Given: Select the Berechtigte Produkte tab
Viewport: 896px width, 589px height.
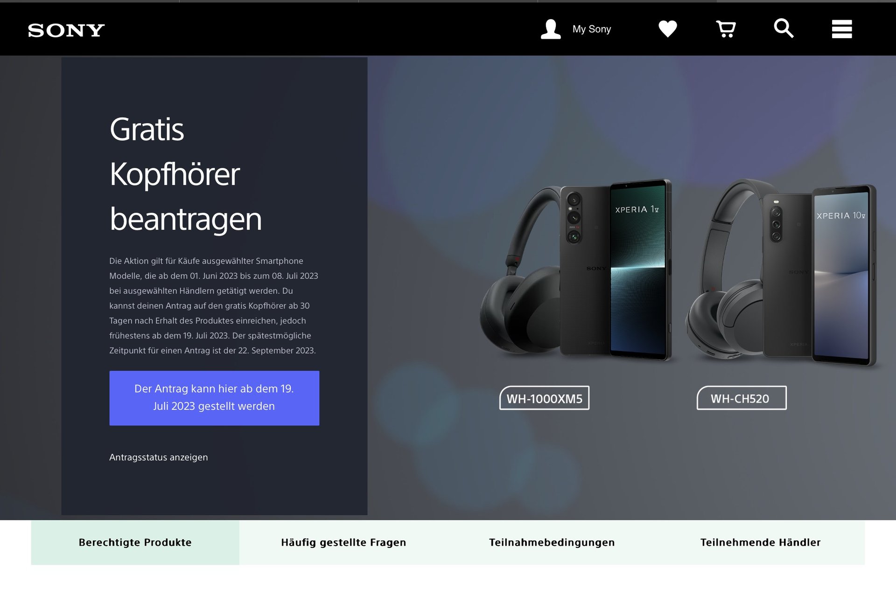Looking at the screenshot, I should click(135, 542).
